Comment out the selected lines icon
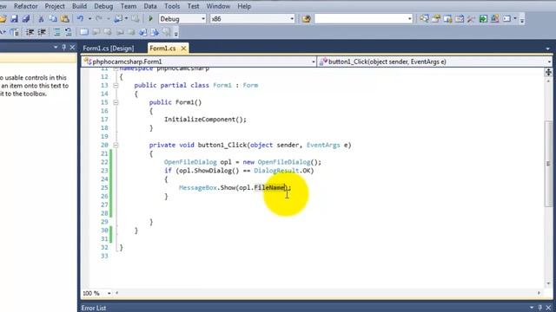This screenshot has height=312, width=556. coord(56,32)
